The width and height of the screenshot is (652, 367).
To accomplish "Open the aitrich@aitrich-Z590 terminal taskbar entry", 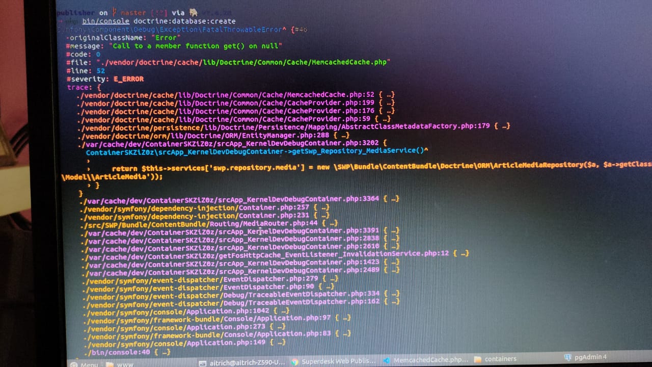I will (241, 362).
